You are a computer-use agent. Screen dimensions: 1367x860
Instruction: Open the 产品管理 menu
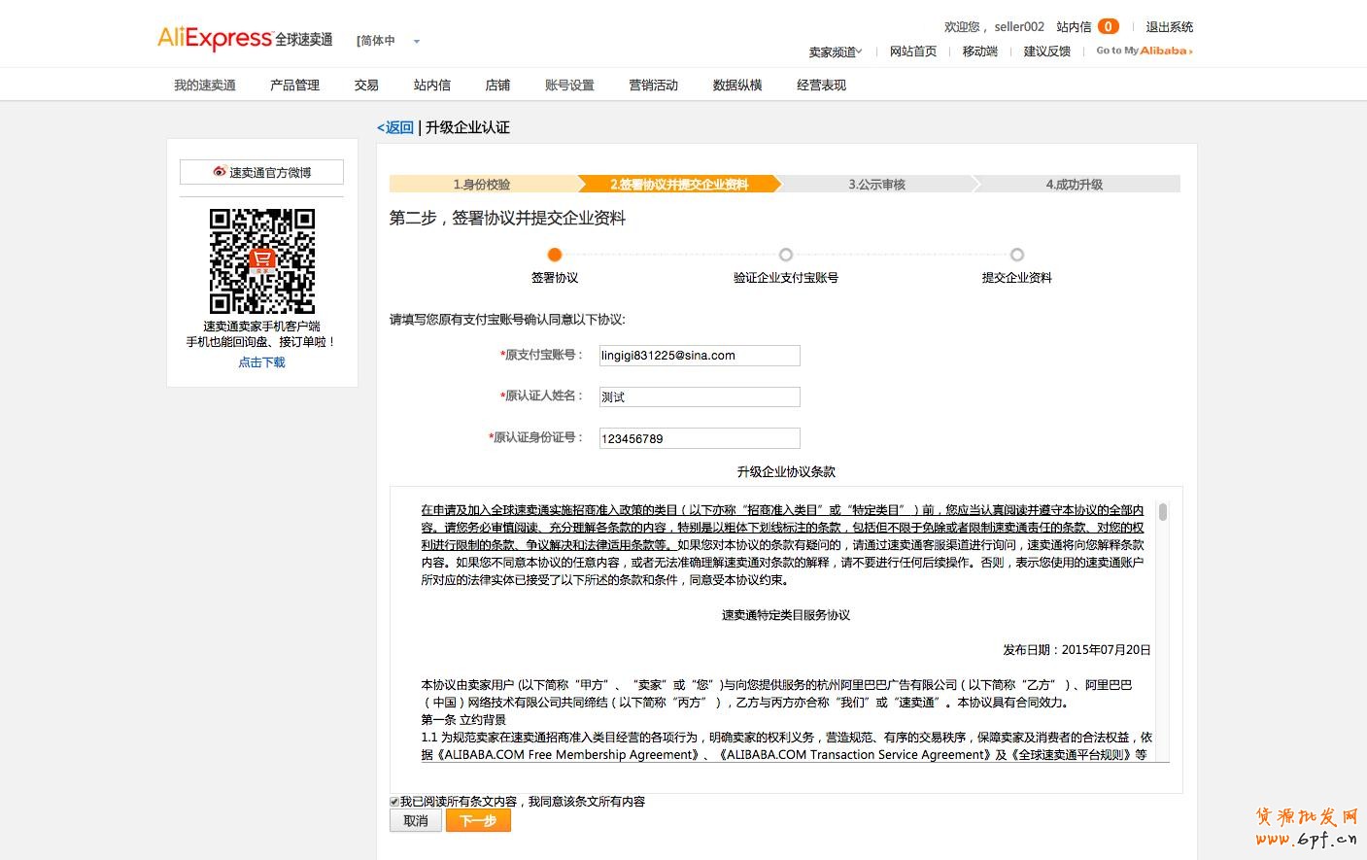click(294, 86)
